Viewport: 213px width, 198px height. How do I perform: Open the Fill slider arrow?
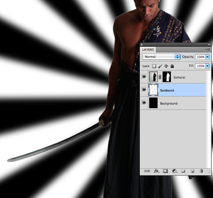pyautogui.click(x=207, y=66)
